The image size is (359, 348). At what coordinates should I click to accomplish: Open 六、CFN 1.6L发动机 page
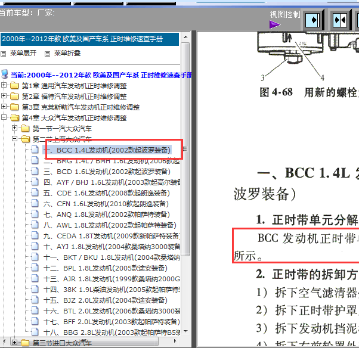coord(106,204)
